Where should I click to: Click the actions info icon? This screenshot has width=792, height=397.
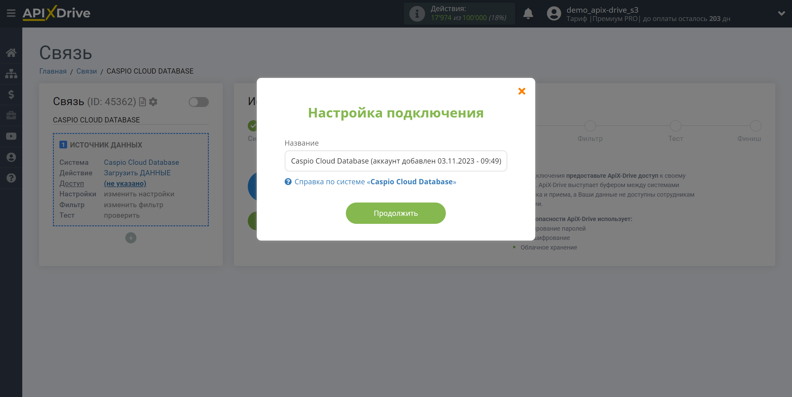(x=417, y=14)
